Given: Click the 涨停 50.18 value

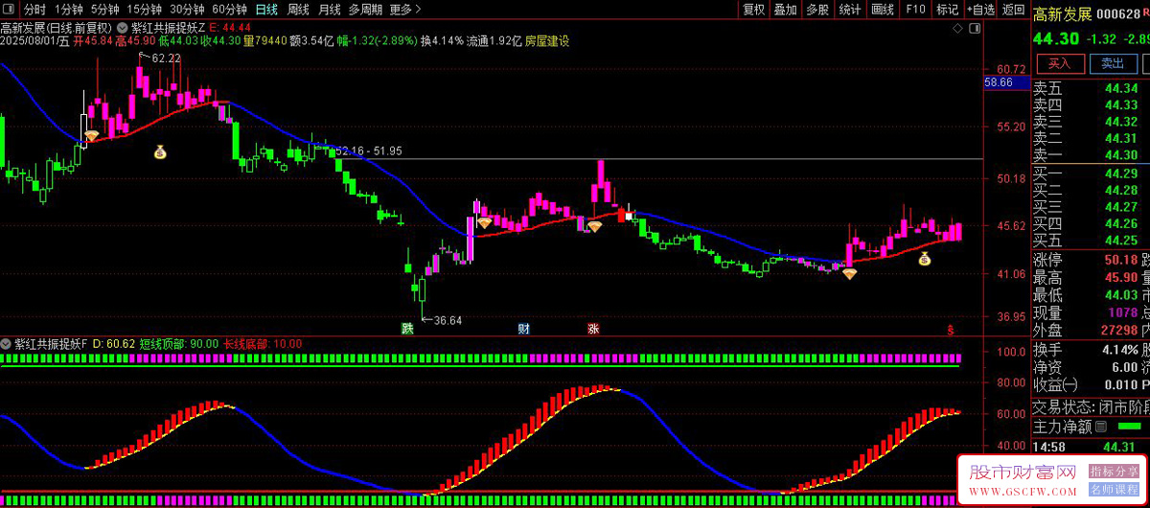Looking at the screenshot, I should [x=1121, y=260].
